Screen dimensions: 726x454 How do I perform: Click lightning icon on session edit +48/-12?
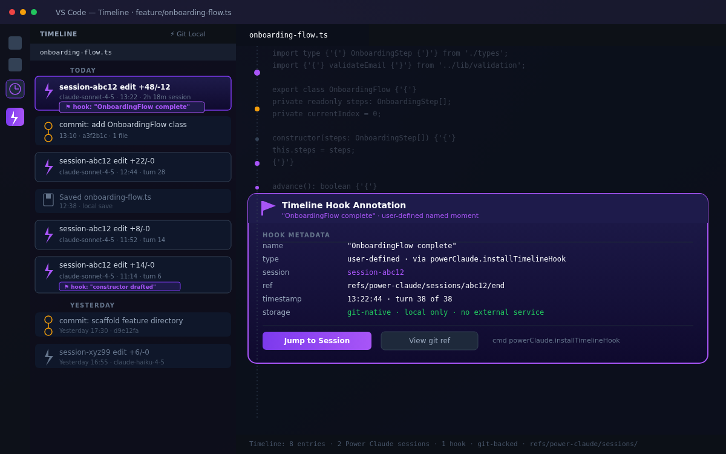(48, 91)
